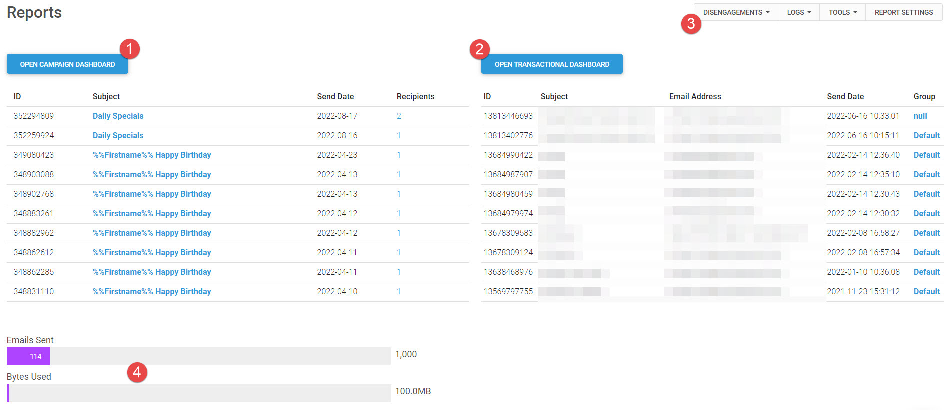Open the Transactional Dashboard

pos(552,64)
